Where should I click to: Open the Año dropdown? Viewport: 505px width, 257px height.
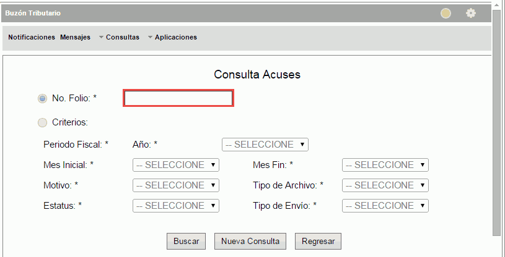265,145
